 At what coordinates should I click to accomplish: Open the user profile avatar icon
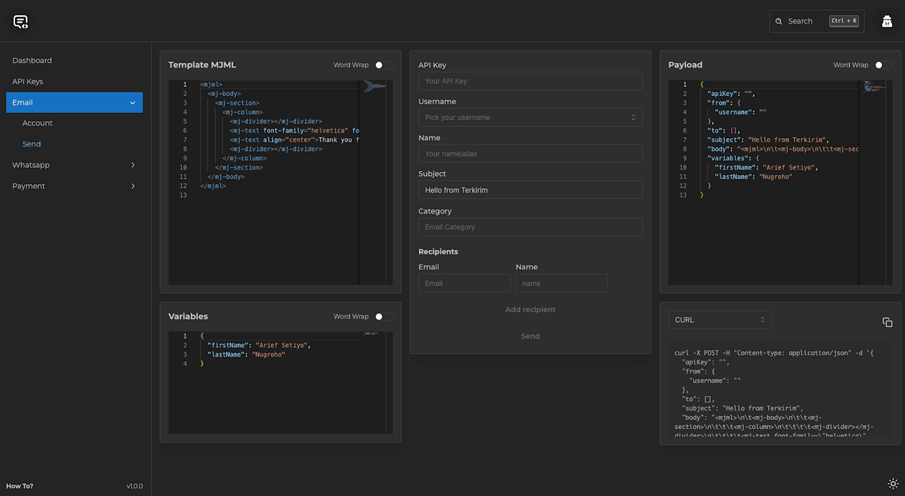click(887, 21)
